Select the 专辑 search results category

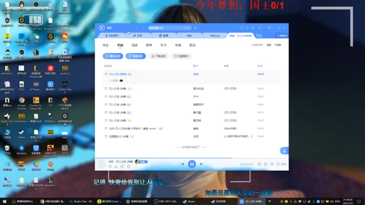[178, 45]
